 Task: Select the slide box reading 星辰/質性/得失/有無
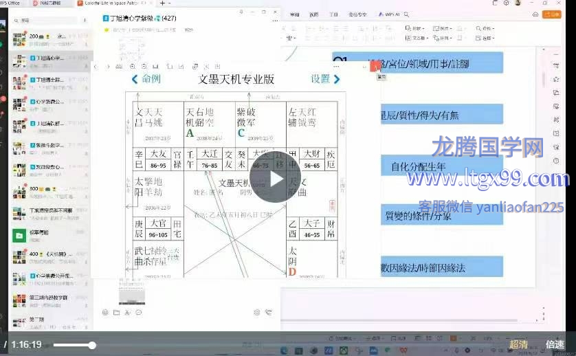(x=442, y=114)
